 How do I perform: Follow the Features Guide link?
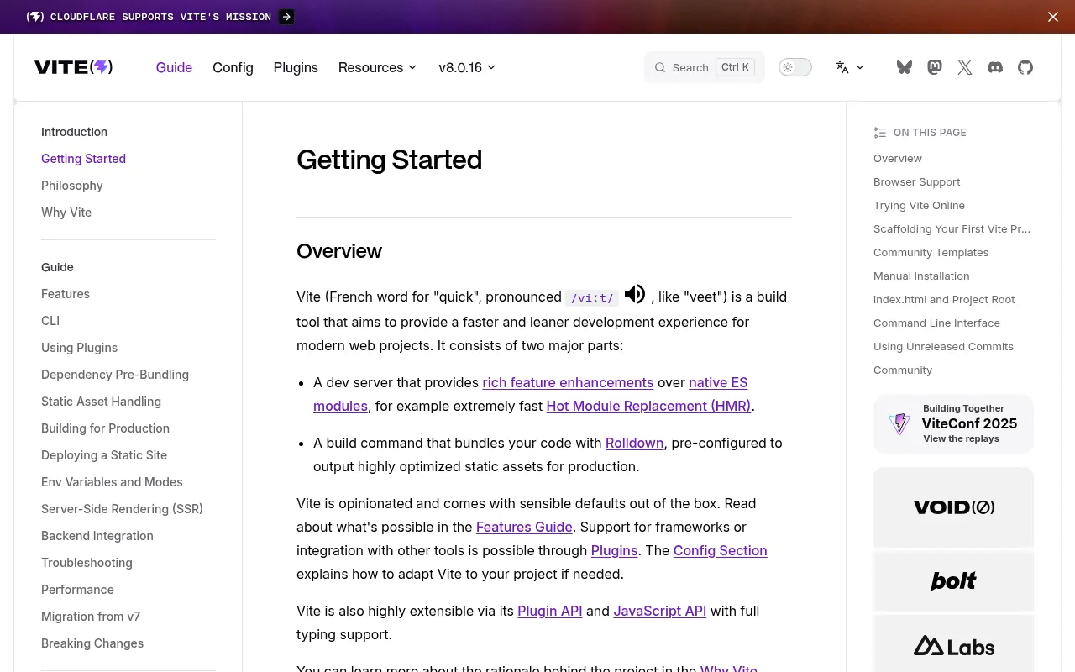click(524, 527)
